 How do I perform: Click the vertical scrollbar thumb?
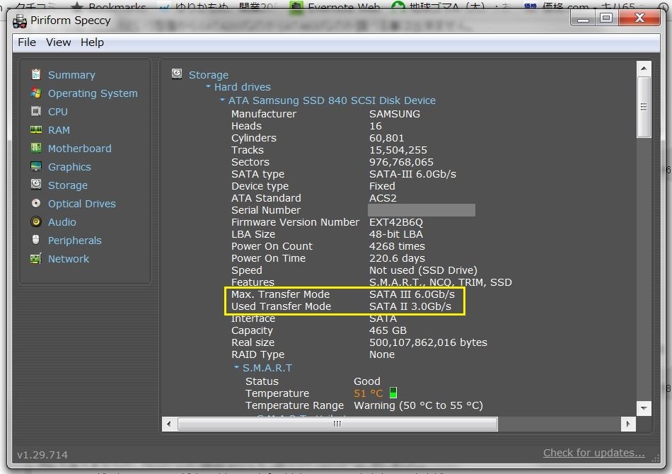point(644,107)
